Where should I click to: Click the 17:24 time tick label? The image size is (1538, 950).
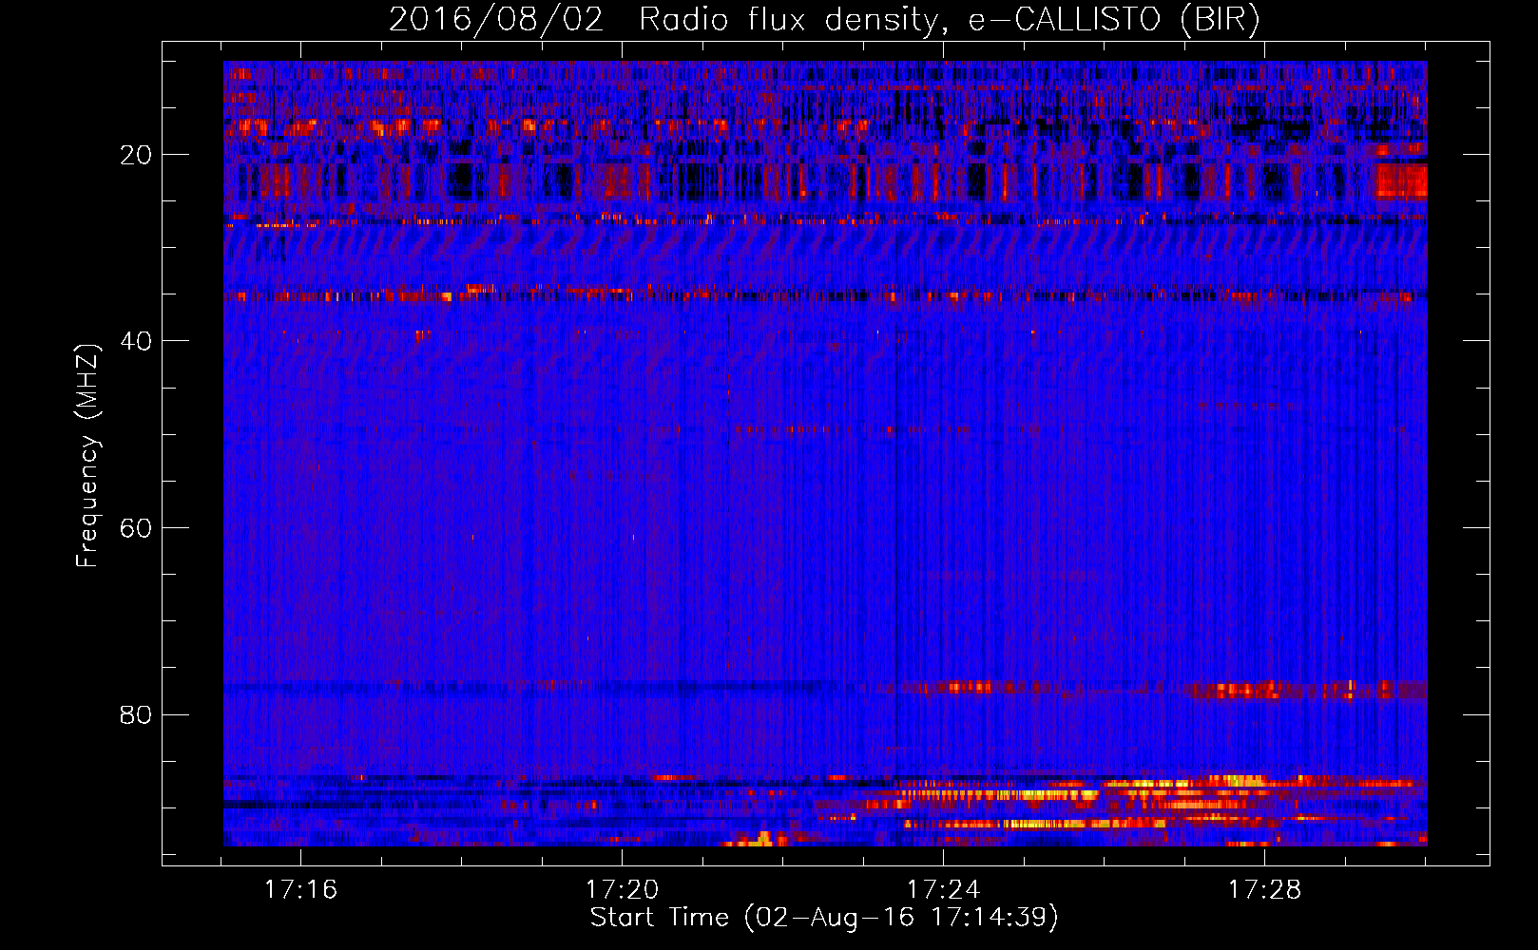(x=944, y=890)
